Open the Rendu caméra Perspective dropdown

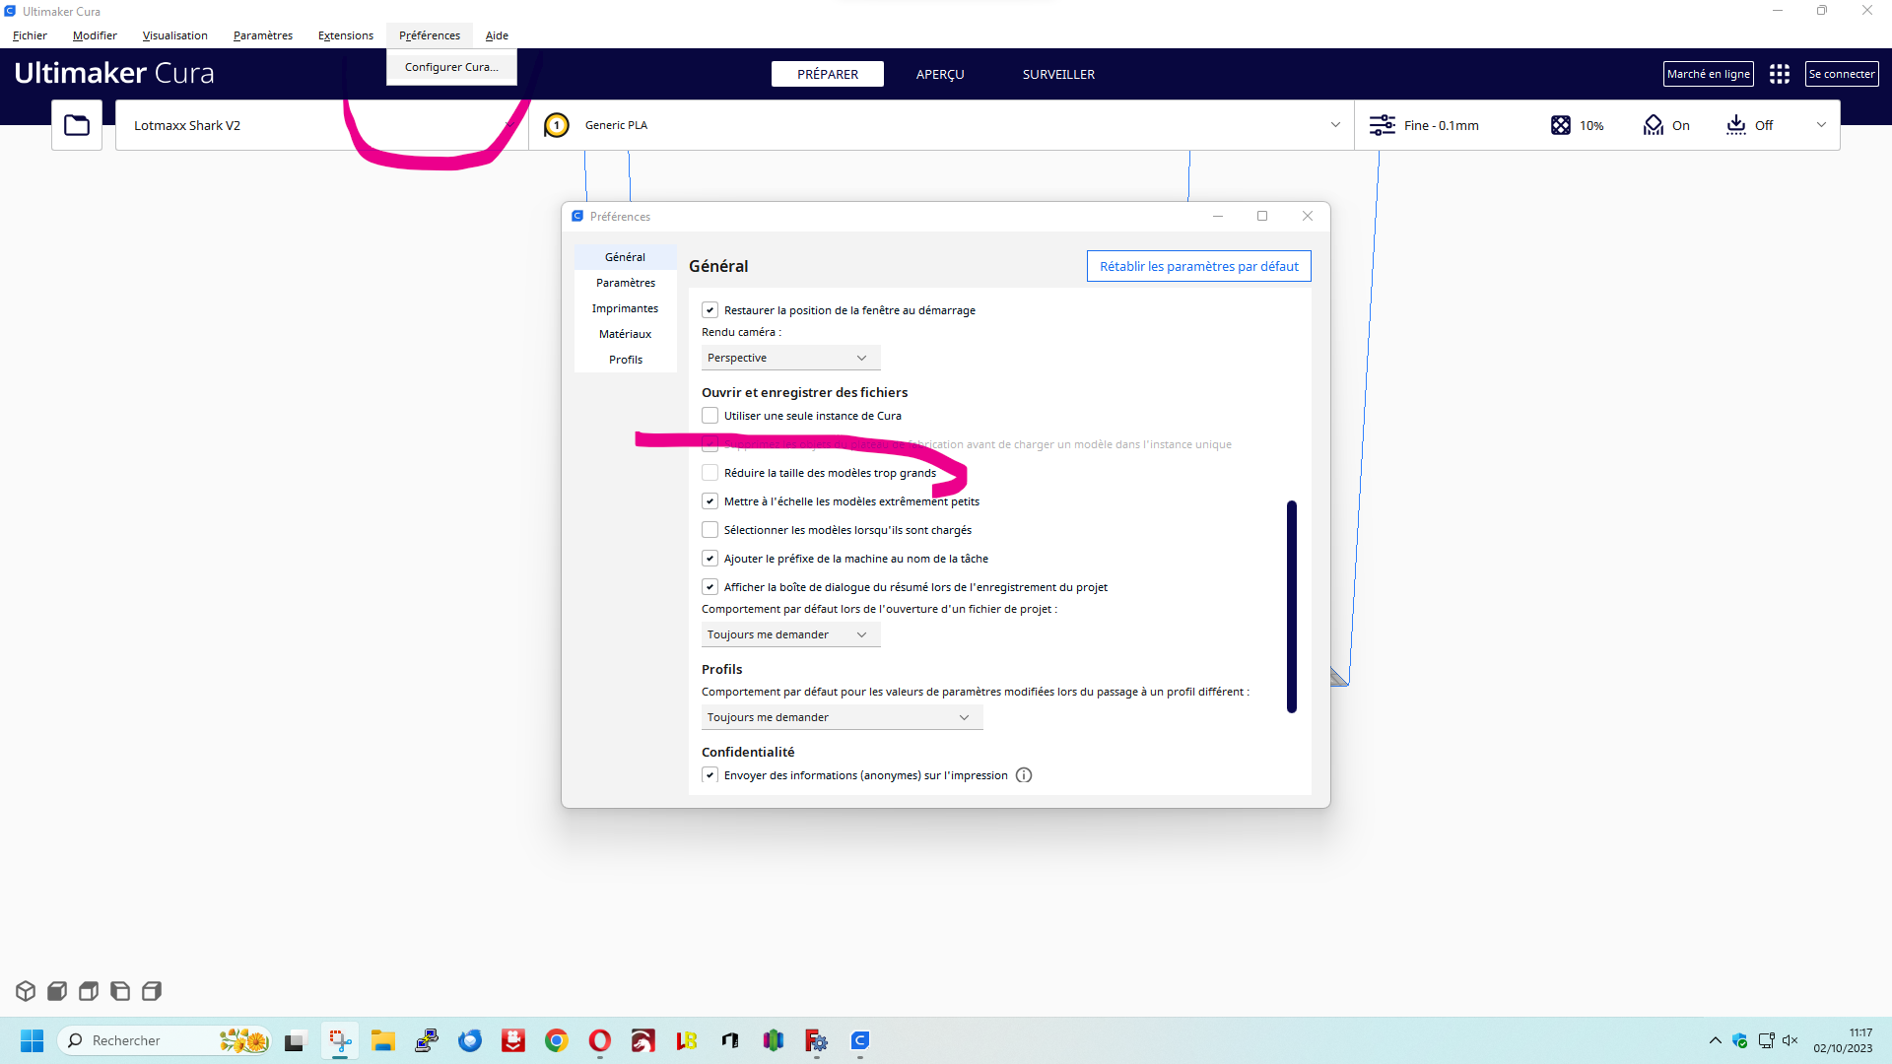coord(790,358)
